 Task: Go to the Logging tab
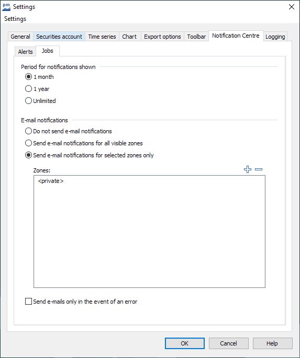(x=275, y=37)
